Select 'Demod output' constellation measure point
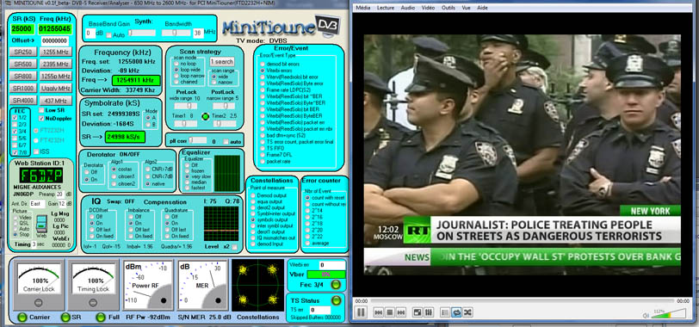Viewport: 699px width, 327px height. click(252, 195)
